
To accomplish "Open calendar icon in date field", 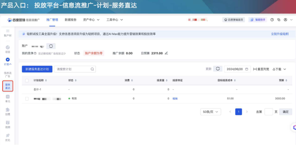I will pyautogui.click(x=246, y=69).
